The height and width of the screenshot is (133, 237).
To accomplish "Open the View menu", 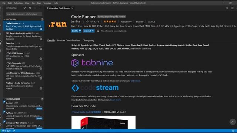I will [x=27, y=3].
